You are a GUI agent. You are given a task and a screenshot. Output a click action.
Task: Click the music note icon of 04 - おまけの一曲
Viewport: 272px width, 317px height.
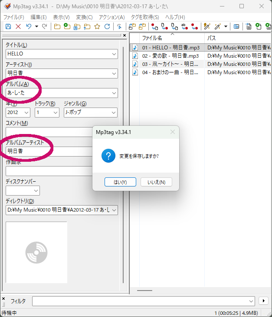click(135, 72)
